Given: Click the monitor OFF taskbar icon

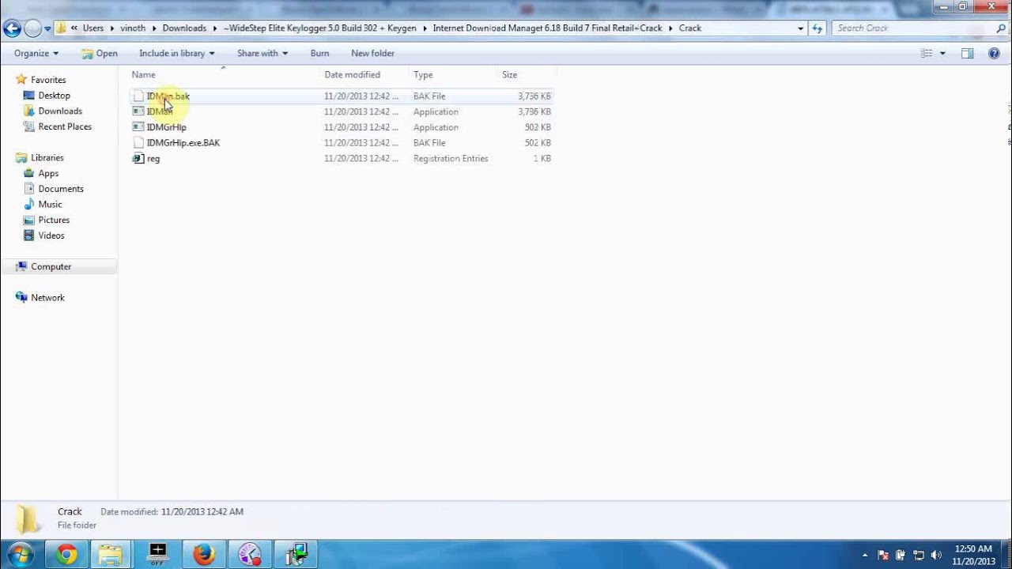Looking at the screenshot, I should tap(157, 555).
